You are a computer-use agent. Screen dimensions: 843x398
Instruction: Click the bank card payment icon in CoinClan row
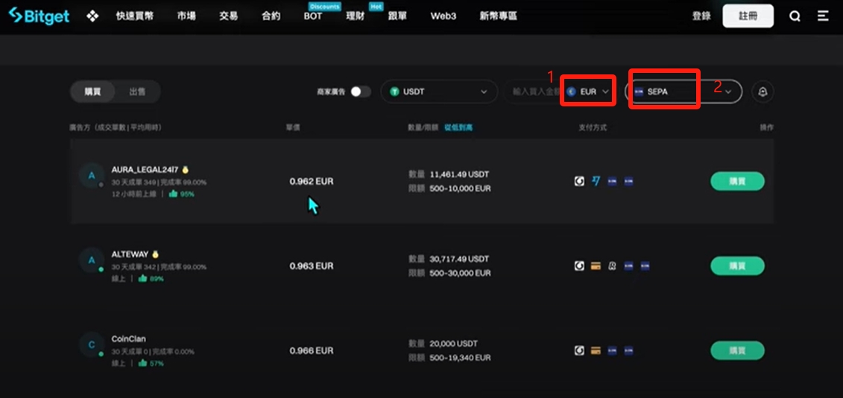pyautogui.click(x=595, y=351)
